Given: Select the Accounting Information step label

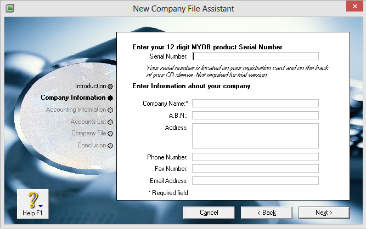Looking at the screenshot, I should [x=76, y=110].
